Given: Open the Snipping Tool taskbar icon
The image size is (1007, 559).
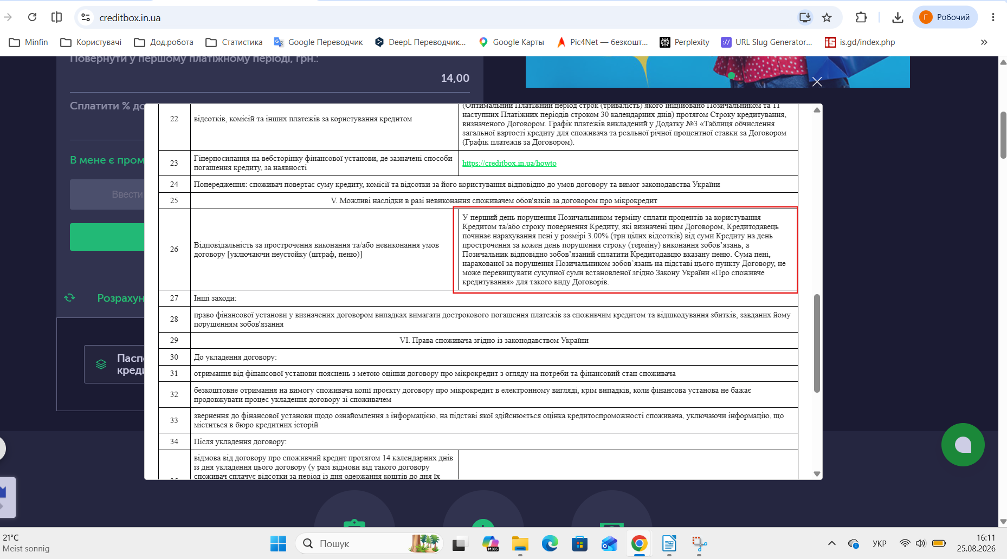Looking at the screenshot, I should (699, 543).
